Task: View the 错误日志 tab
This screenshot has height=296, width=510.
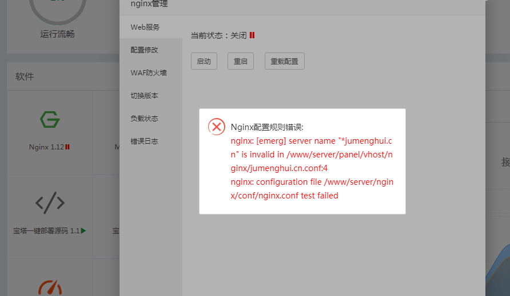Action: pyautogui.click(x=151, y=141)
